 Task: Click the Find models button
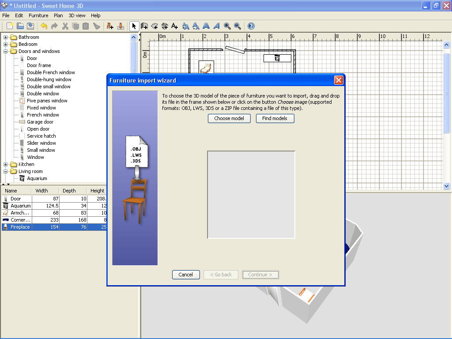(x=275, y=118)
